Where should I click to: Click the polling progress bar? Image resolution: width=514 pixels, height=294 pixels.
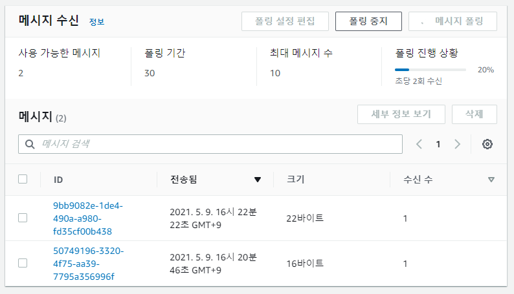[x=430, y=69]
